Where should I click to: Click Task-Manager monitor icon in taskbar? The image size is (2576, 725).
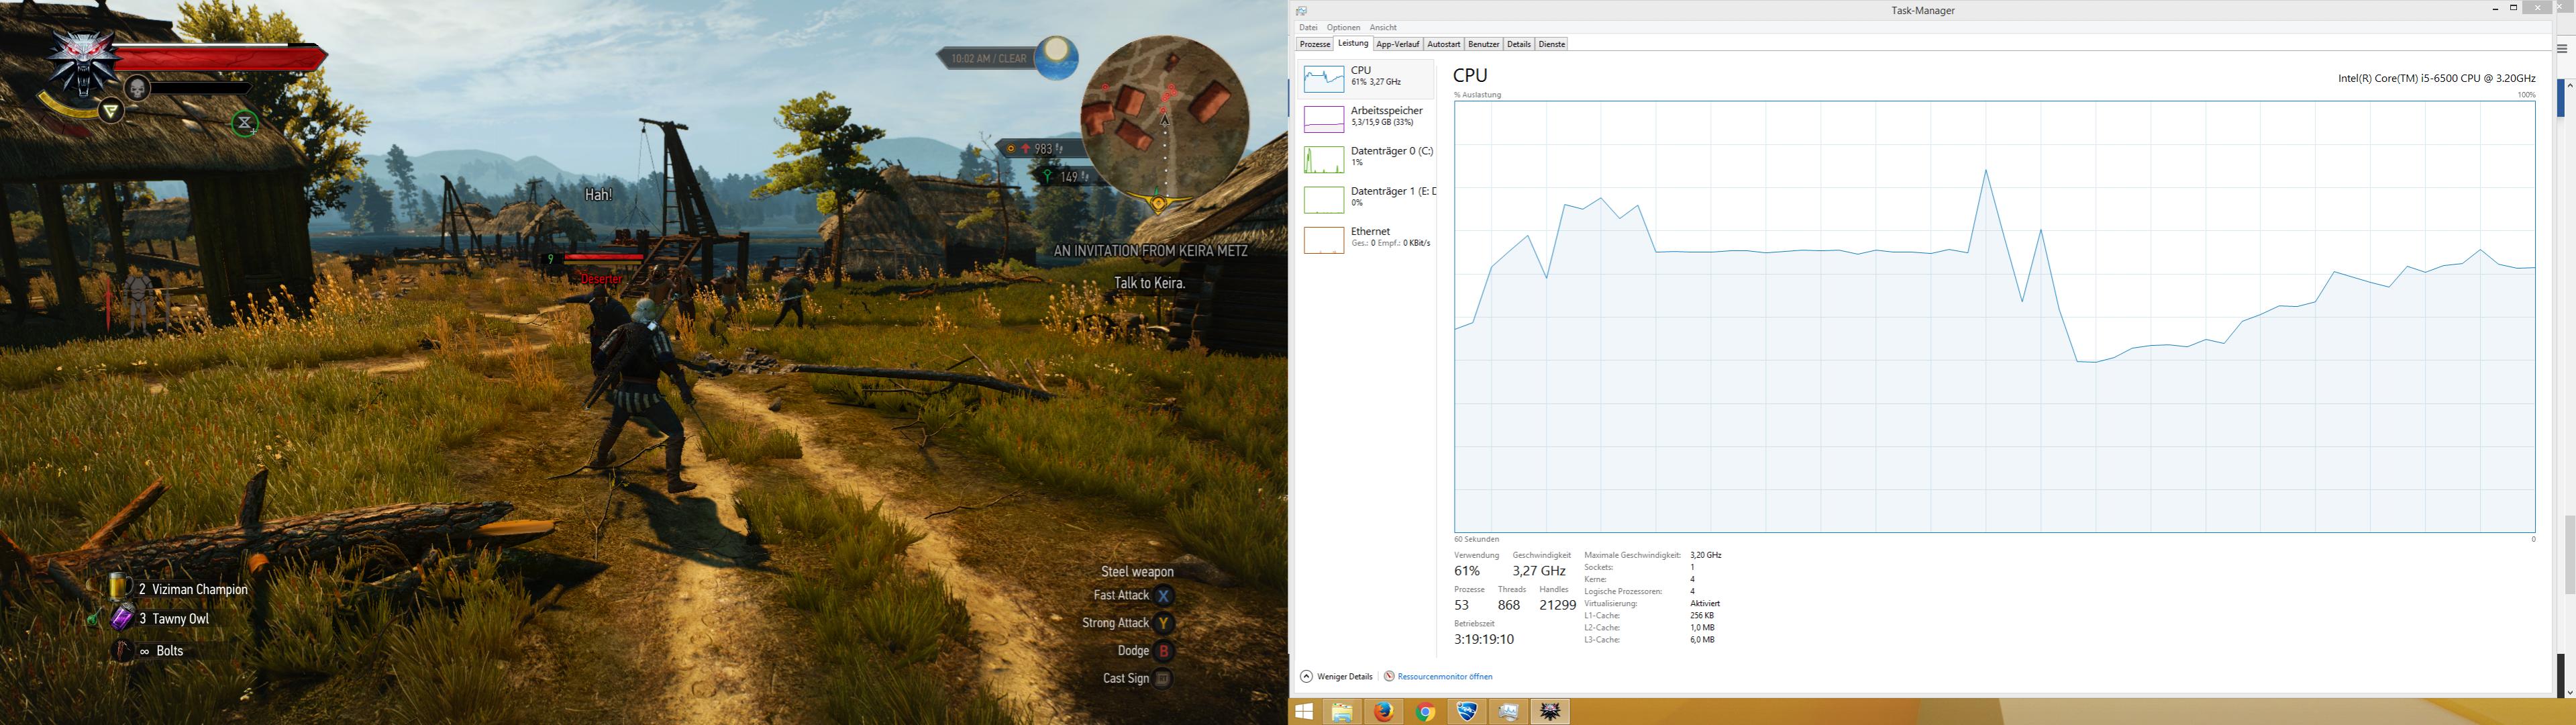(1508, 712)
